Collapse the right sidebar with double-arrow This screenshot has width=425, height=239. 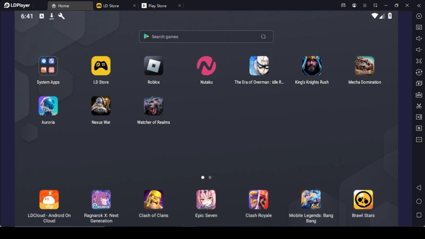pyautogui.click(x=419, y=5)
